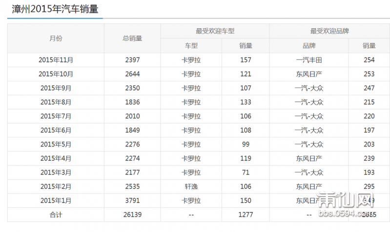Select total sales value 2276
The width and height of the screenshot is (390, 232).
132,144
